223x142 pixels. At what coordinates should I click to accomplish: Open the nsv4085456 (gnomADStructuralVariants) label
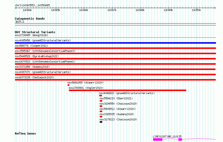(x=43, y=40)
